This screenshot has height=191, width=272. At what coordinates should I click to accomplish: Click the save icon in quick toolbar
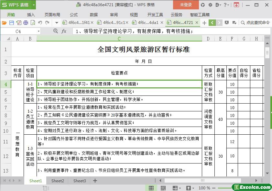coord(11,23)
